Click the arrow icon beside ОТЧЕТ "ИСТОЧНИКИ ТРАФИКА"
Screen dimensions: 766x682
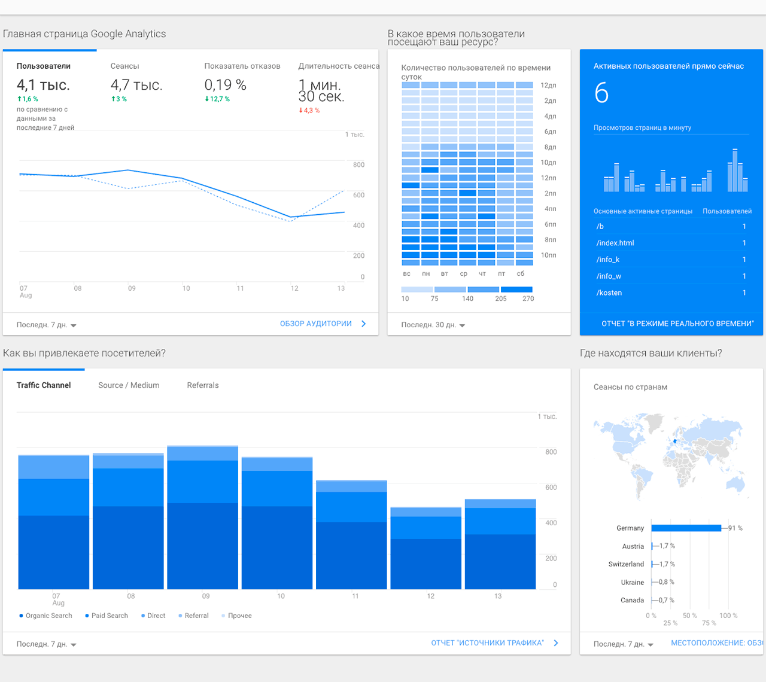click(x=556, y=643)
